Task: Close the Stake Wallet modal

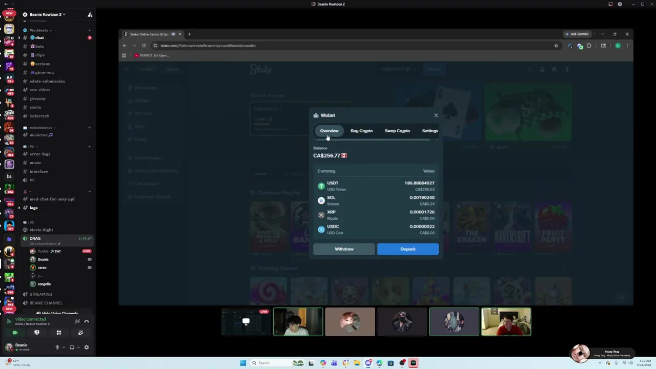Action: 436,115
